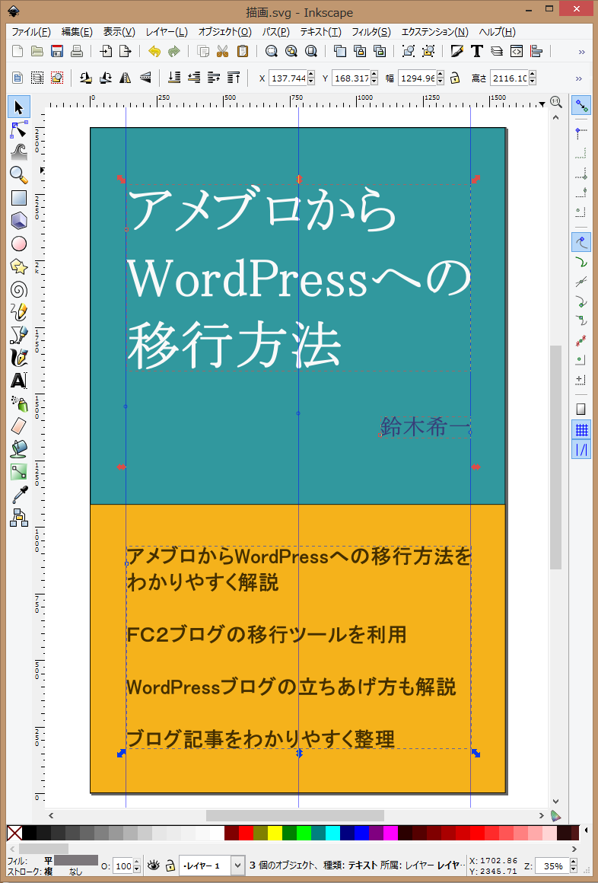Toggle width-height ratio lock
Image resolution: width=598 pixels, height=883 pixels.
coord(455,78)
